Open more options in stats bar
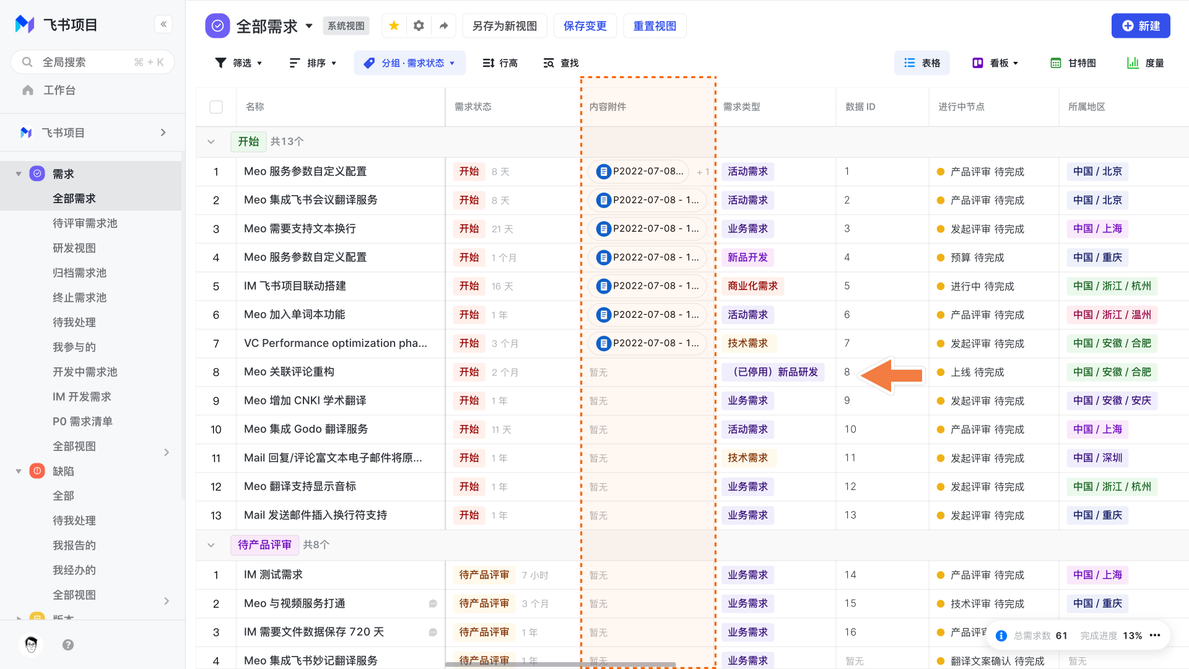Image resolution: width=1189 pixels, height=669 pixels. [1155, 636]
